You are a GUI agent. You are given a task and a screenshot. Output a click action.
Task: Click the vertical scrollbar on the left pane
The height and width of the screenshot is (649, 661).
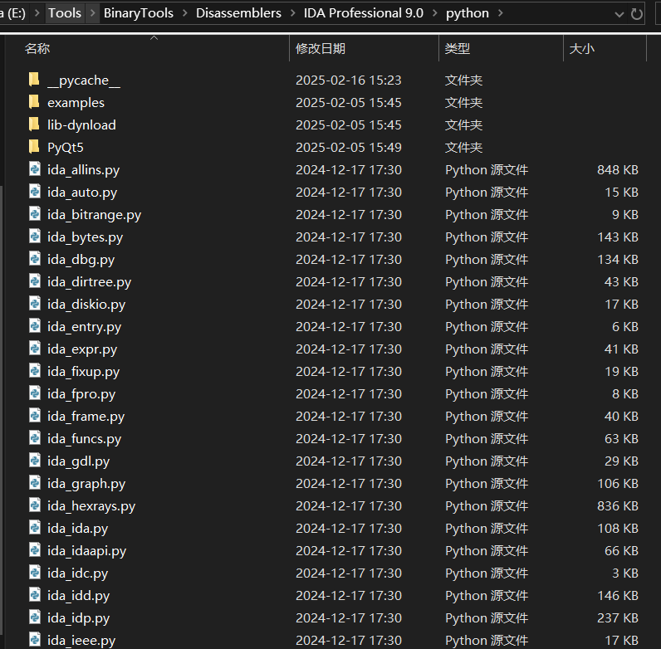pyautogui.click(x=2, y=411)
